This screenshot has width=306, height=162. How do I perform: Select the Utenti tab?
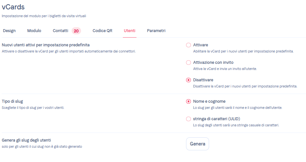130,31
